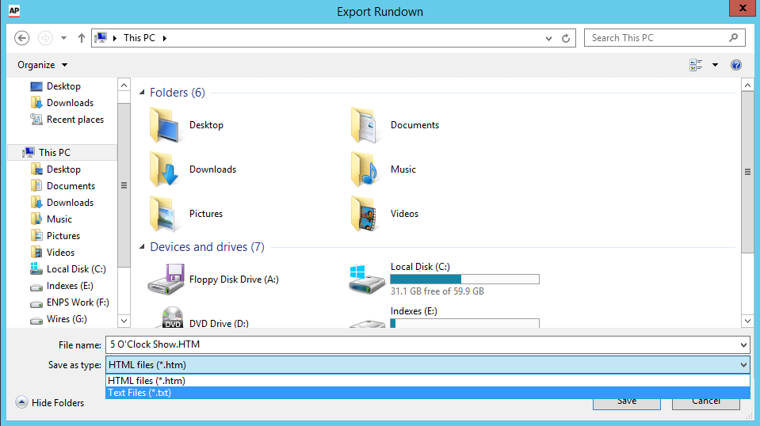Choose Text Files (*.txt) from list
The width and height of the screenshot is (760, 426).
427,393
